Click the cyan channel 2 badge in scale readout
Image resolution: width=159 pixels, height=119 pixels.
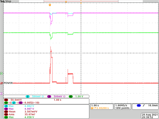pos(28,96)
